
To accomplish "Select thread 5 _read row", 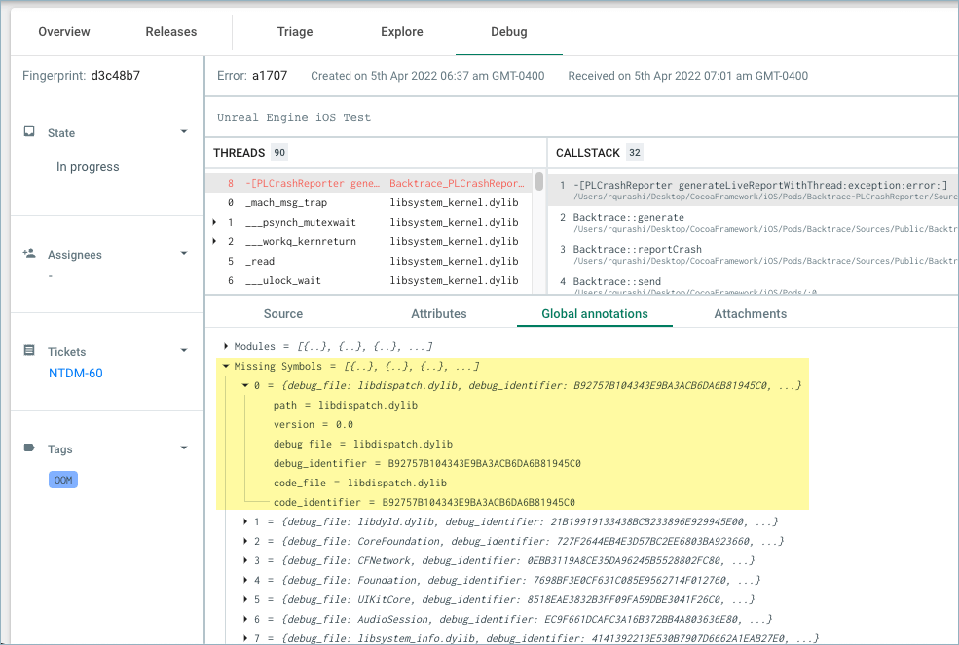I will (369, 261).
